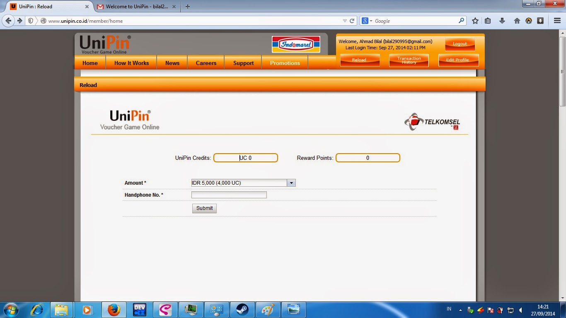Open a new tab with the plus button
Image resolution: width=566 pixels, height=318 pixels.
(188, 7)
